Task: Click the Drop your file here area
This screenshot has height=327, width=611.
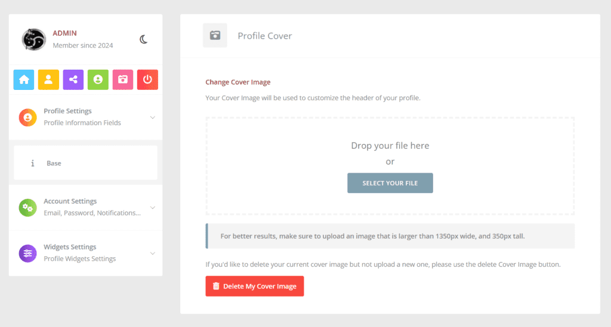Action: tap(390, 145)
